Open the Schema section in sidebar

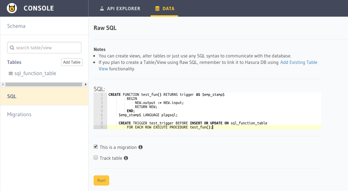click(x=16, y=26)
